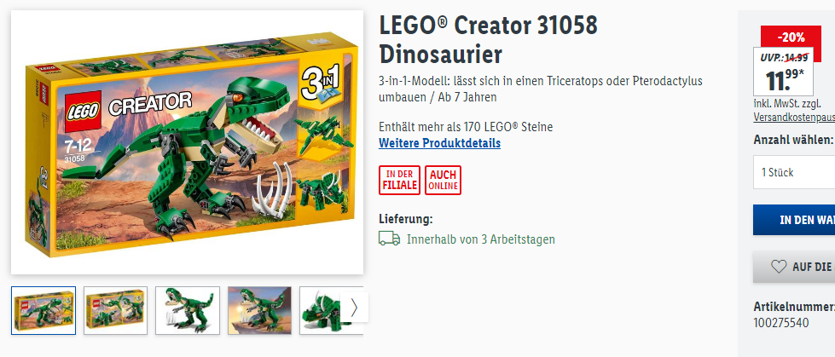Add item via 'In den Warenkorb' button
The image size is (835, 357).
(794, 220)
